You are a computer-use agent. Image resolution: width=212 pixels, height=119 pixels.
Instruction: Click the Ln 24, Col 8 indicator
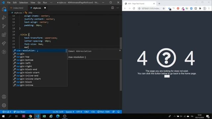coord(58,112)
